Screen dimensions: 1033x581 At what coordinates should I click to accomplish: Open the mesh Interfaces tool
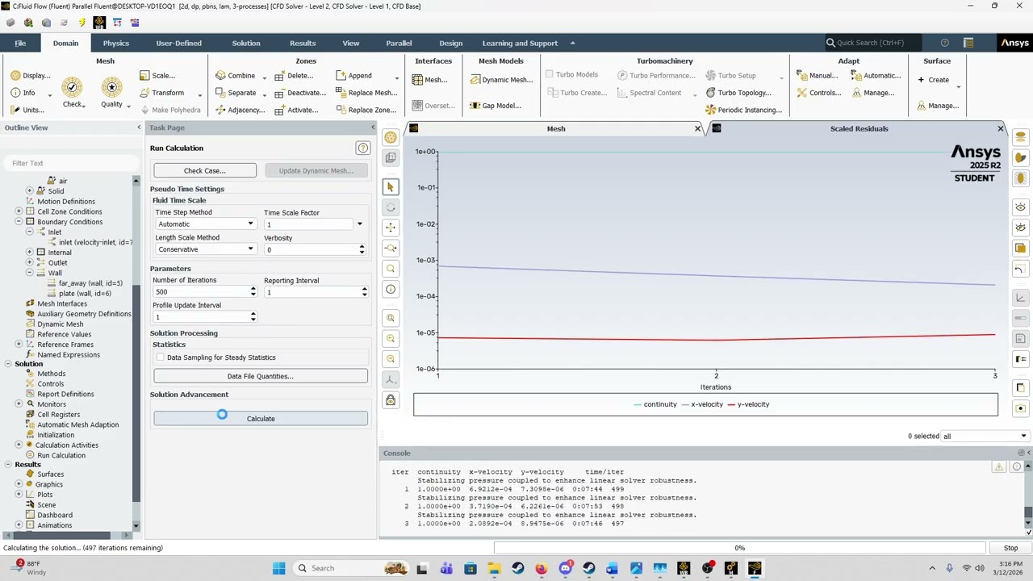429,80
